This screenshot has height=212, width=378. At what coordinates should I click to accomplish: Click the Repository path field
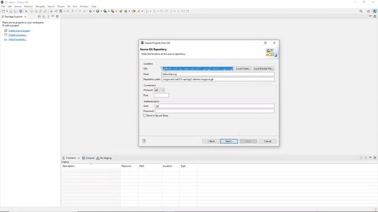click(x=218, y=79)
